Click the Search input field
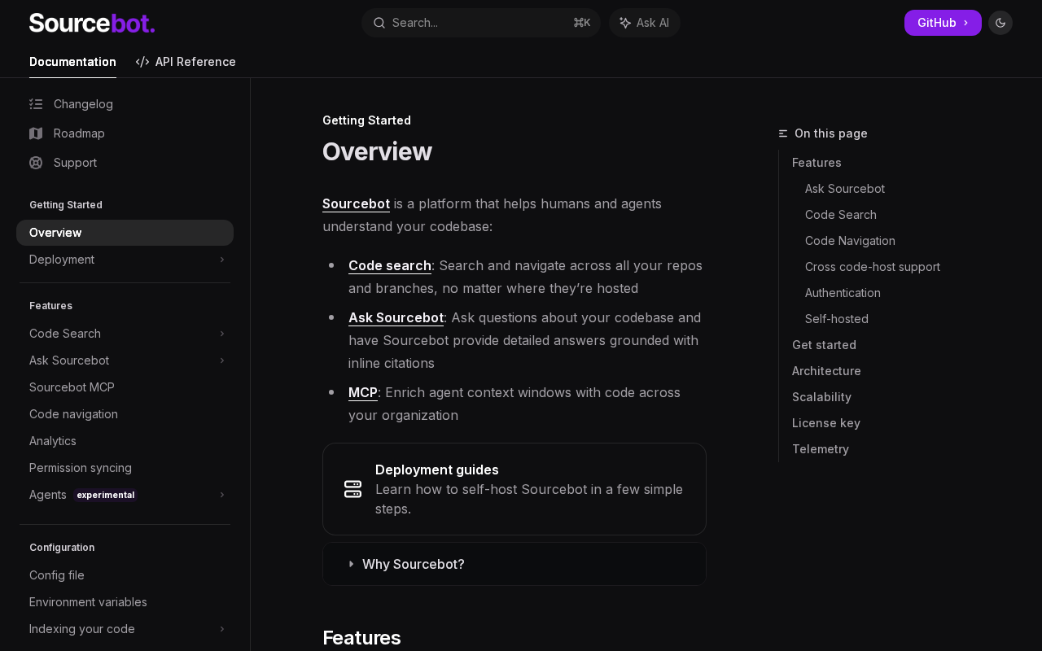 pyautogui.click(x=480, y=23)
